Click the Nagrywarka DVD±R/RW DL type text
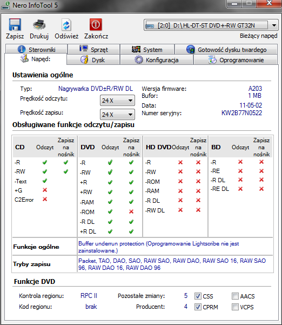This screenshot has height=325, width=282. [x=96, y=89]
